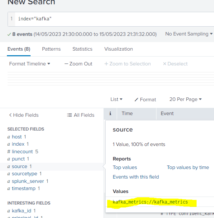This screenshot has width=214, height=218.
Task: Select the linecount field
Action: pos(22,152)
